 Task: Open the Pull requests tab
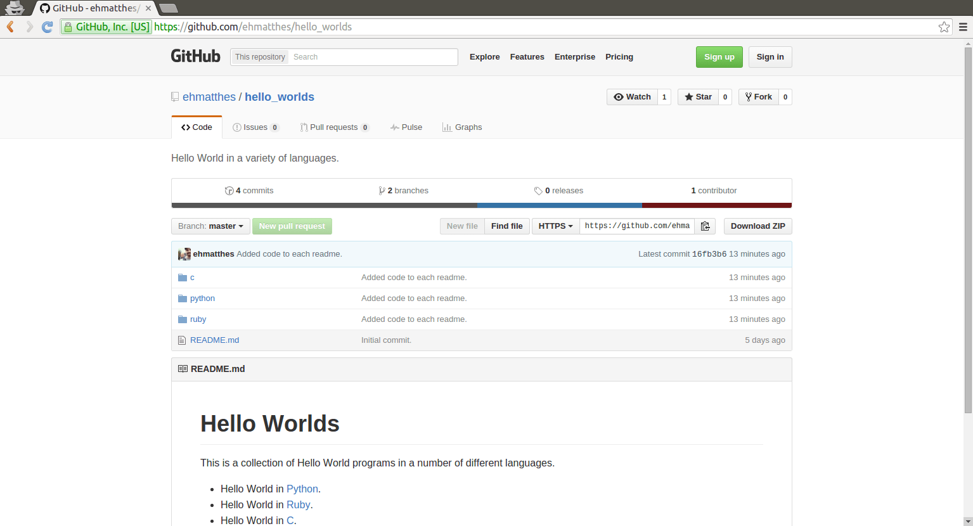point(335,127)
